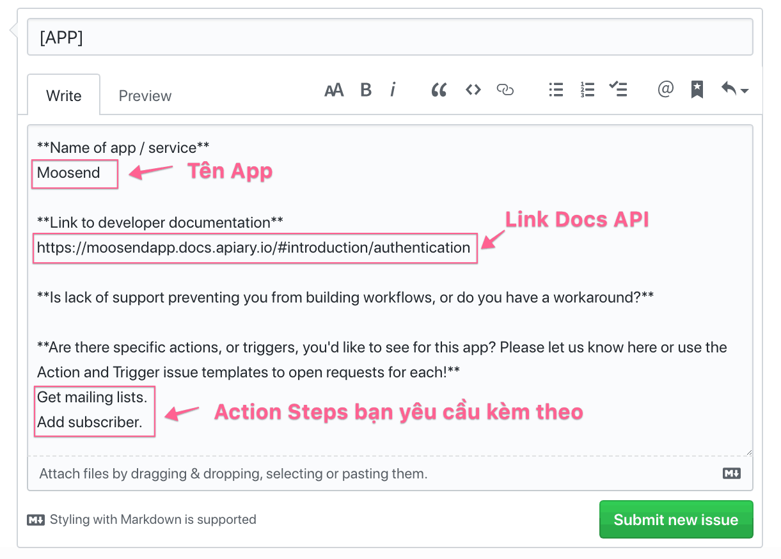781x559 pixels.
Task: Add a link using the chain icon
Action: point(505,90)
